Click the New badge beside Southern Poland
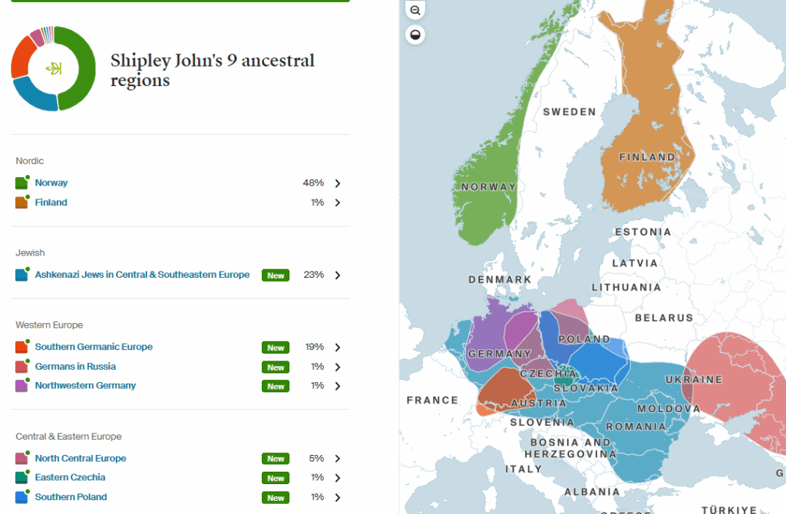Screen dimensions: 786x514 pyautogui.click(x=276, y=498)
